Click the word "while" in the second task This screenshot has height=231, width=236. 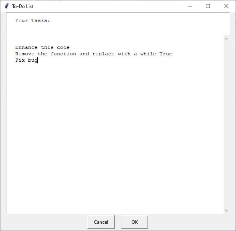(148, 54)
